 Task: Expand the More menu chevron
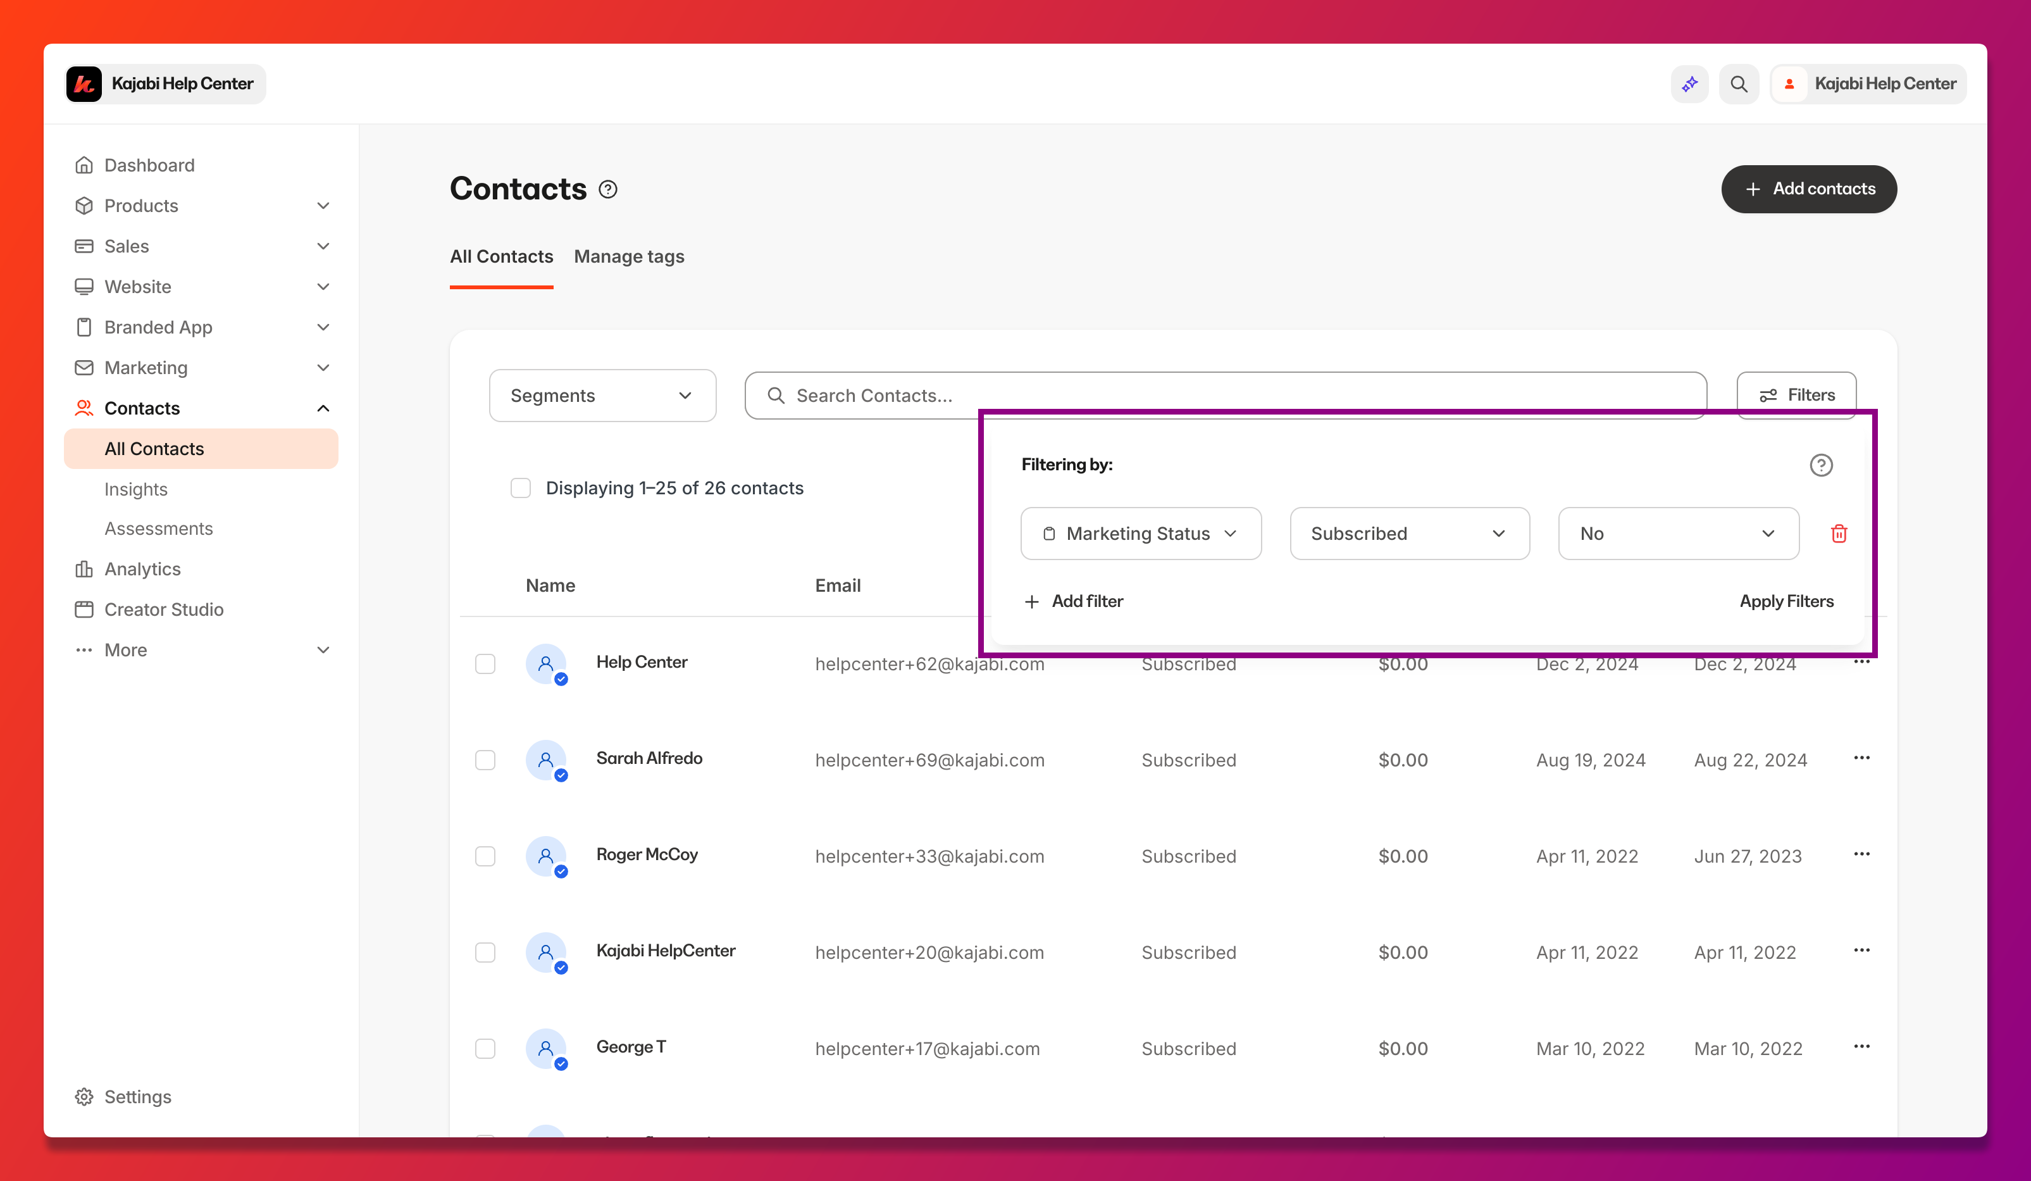(x=323, y=650)
